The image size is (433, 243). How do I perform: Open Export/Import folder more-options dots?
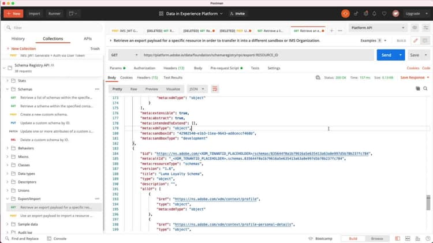click(97, 199)
